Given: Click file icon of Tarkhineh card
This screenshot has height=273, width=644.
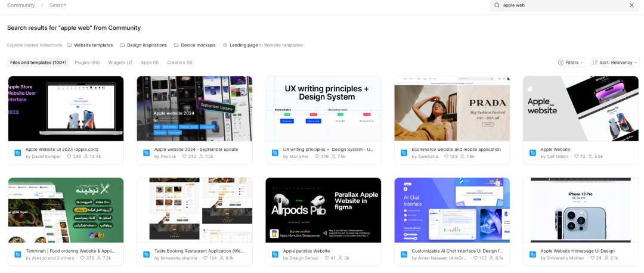Looking at the screenshot, I should pos(18,255).
